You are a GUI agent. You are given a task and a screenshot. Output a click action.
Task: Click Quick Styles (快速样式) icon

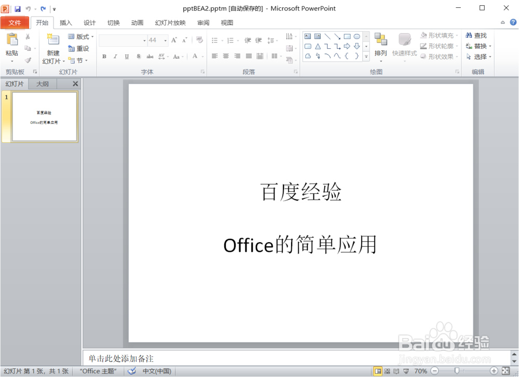[404, 39]
